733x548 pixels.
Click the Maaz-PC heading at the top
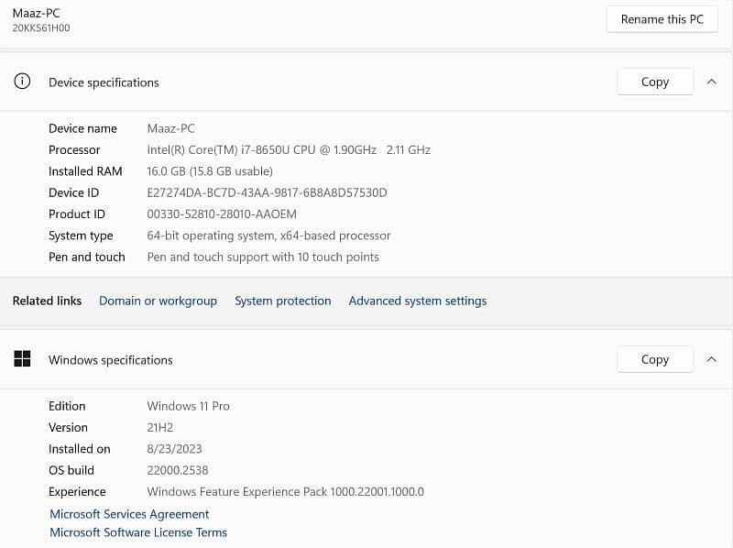click(x=38, y=13)
